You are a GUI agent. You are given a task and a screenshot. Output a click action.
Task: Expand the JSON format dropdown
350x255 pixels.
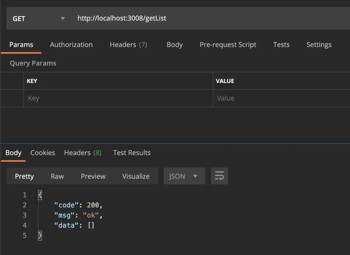[x=184, y=176]
